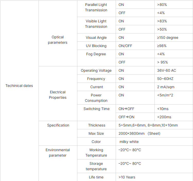
Task: Select the "Visual Angle" cell
Action: [x=96, y=38]
